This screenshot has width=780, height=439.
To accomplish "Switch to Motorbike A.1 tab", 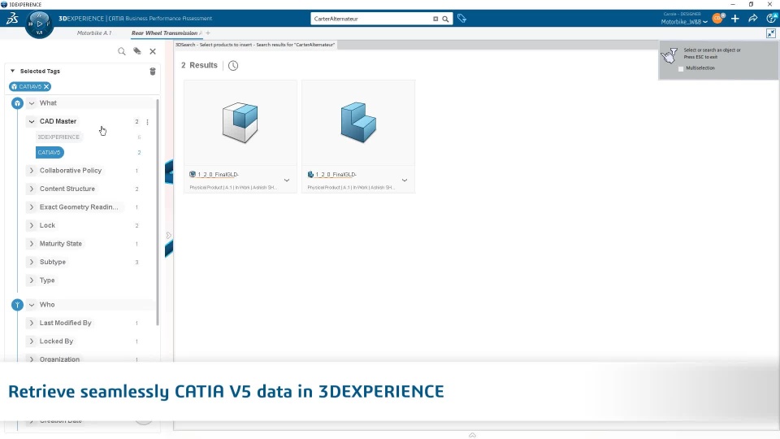I will click(94, 33).
